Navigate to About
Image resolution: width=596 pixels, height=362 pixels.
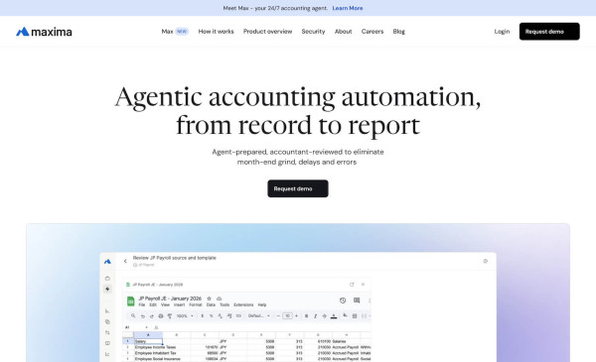tap(344, 32)
